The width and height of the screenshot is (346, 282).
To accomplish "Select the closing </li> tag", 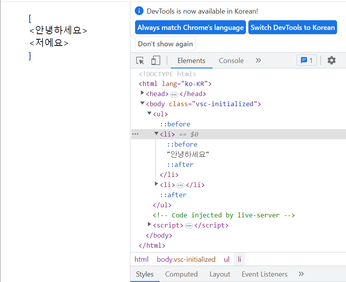I will pos(169,175).
